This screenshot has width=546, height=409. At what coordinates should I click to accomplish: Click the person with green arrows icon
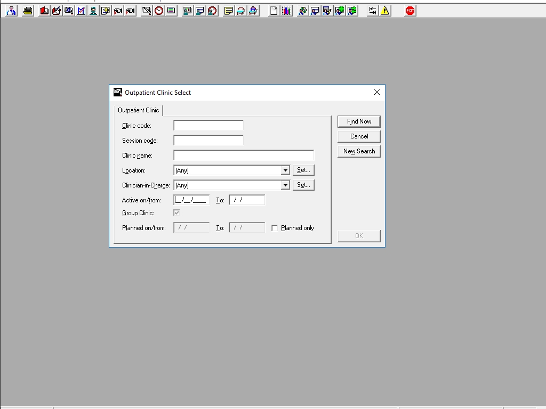(352, 11)
